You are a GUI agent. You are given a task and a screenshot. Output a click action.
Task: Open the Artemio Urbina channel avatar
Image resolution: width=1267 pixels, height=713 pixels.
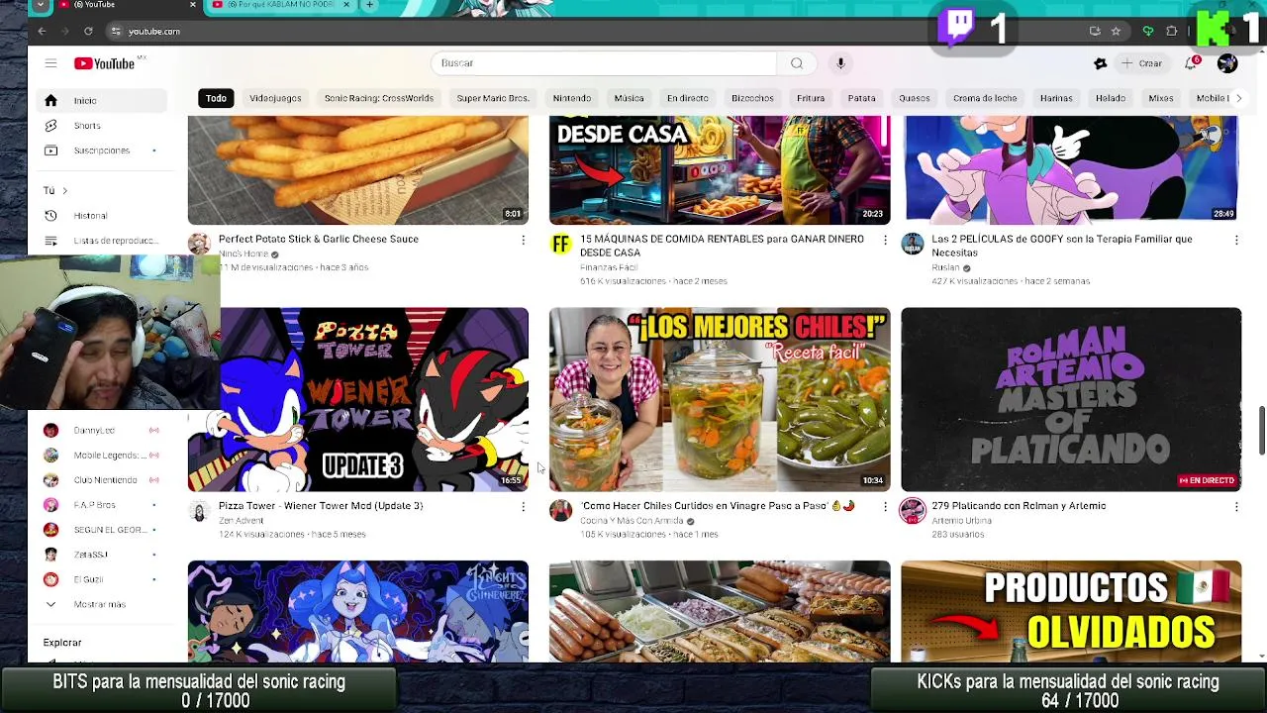point(913,511)
